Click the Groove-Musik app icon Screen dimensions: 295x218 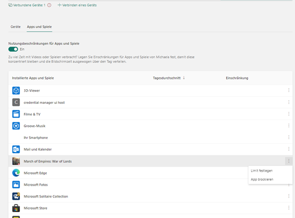point(16,126)
